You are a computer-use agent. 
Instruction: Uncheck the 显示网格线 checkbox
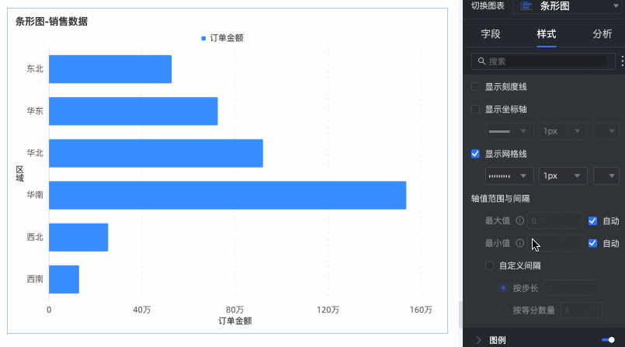coord(476,154)
